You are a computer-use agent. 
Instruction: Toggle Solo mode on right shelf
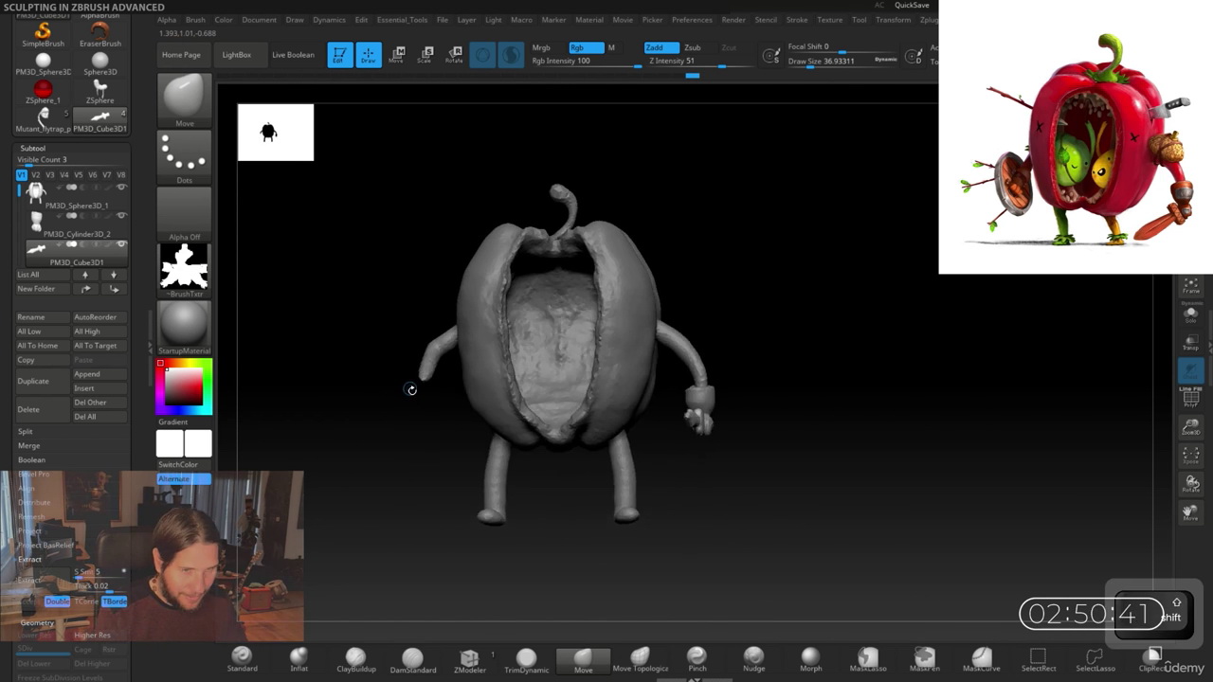tap(1190, 314)
